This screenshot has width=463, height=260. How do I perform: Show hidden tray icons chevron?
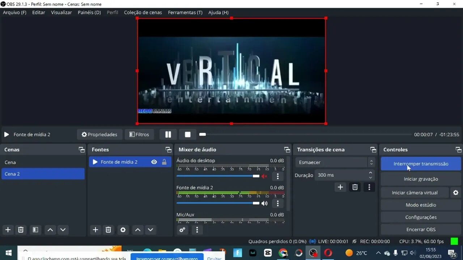point(378,253)
